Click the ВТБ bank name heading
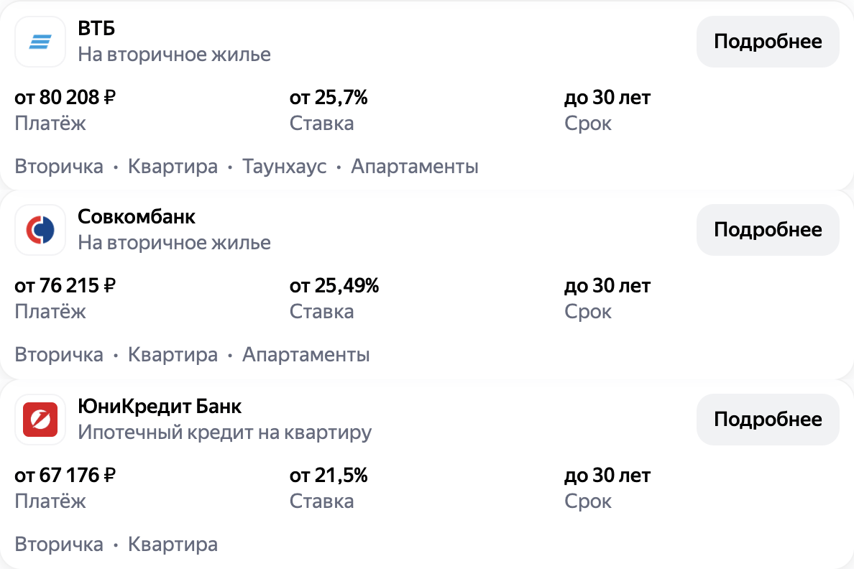 tap(96, 29)
